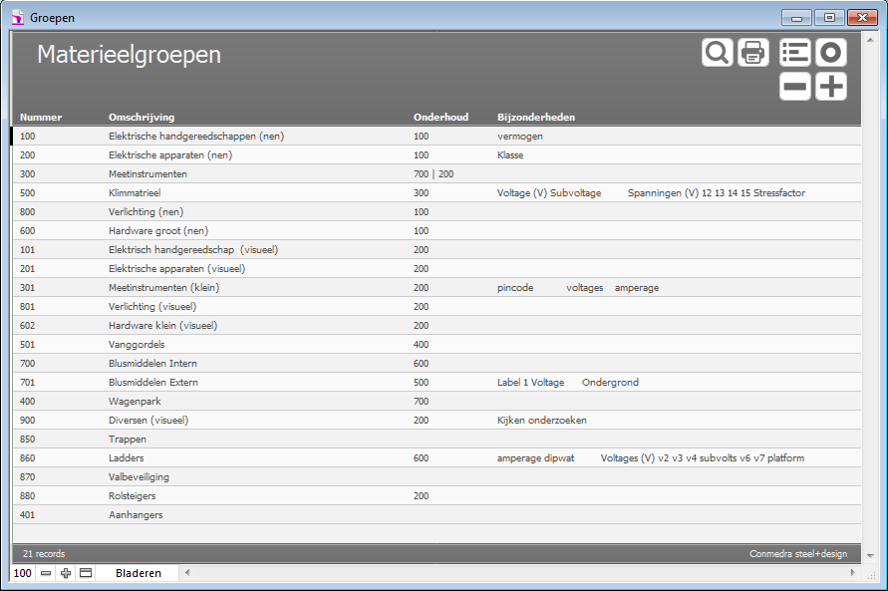Click the horizontal scrollbar right arrow
The image size is (888, 591).
851,574
